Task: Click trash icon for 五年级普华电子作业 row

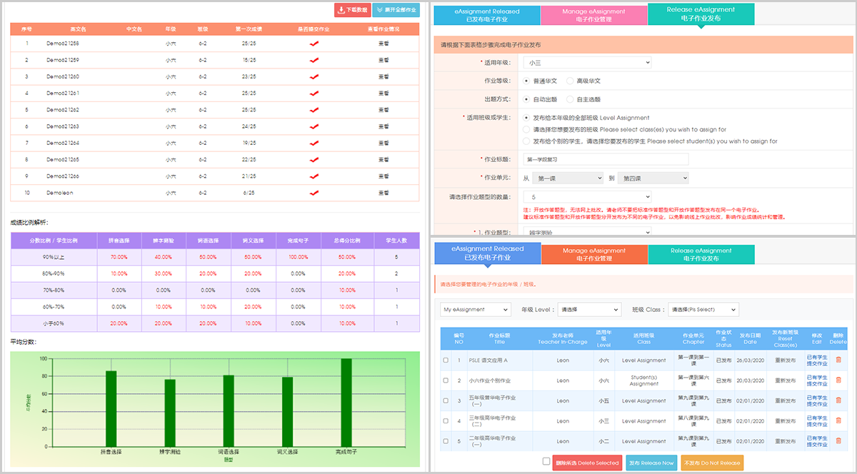Action: tap(838, 400)
